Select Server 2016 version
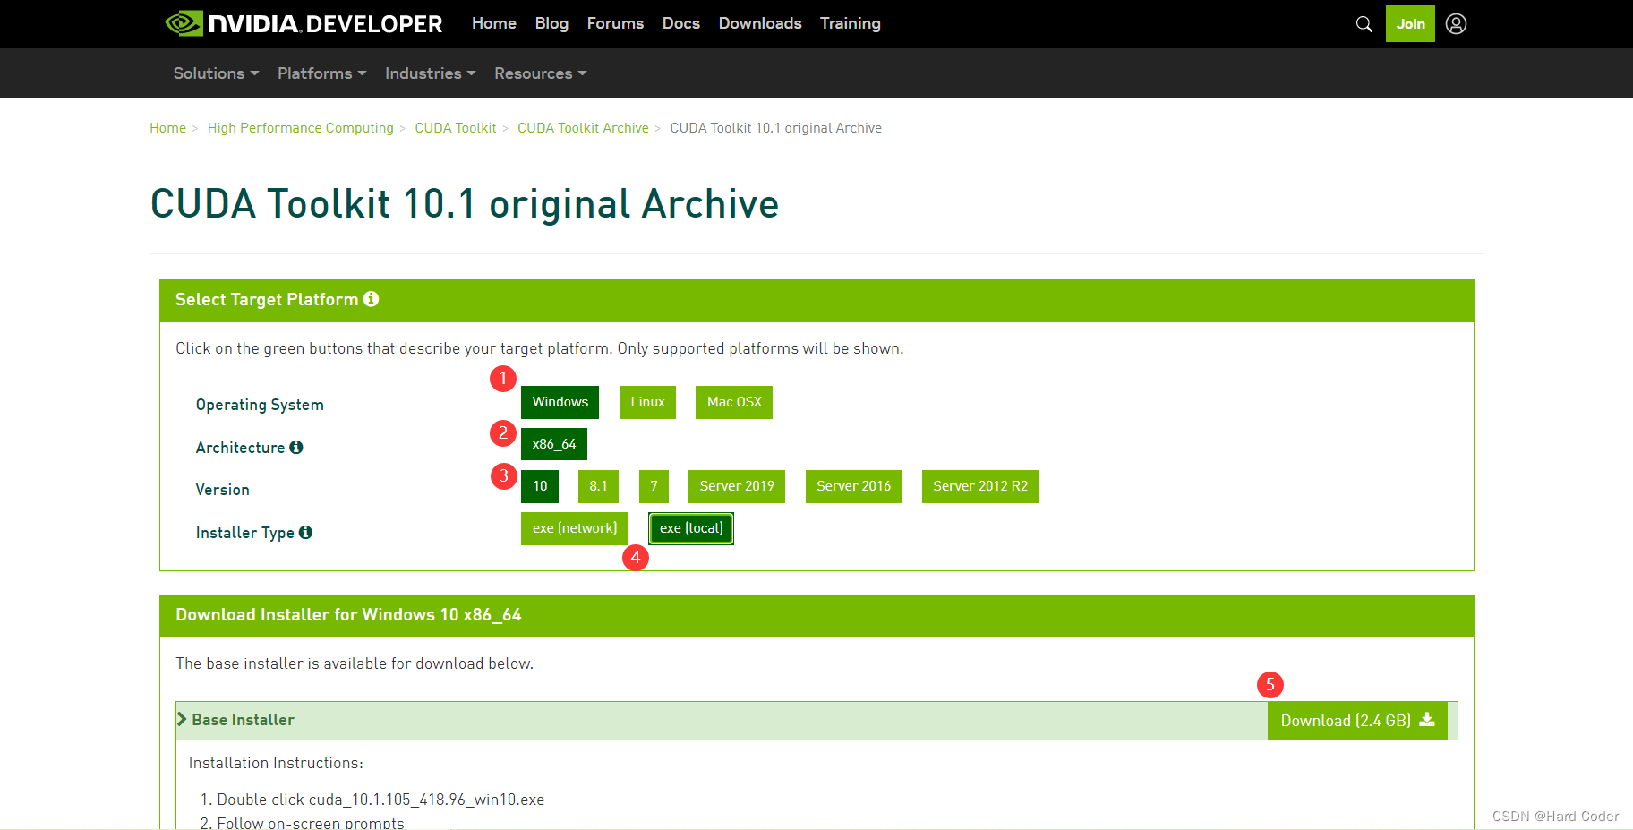The height and width of the screenshot is (830, 1633). [x=853, y=486]
